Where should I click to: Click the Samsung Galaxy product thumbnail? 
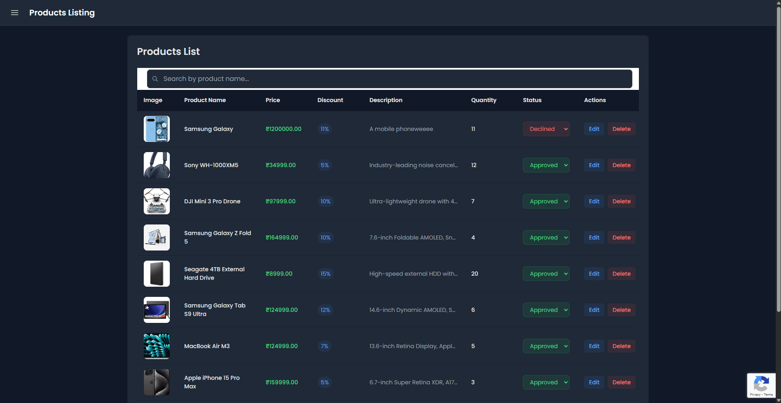point(156,129)
